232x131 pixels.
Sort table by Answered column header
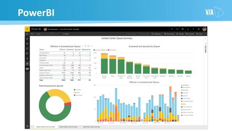(70, 49)
